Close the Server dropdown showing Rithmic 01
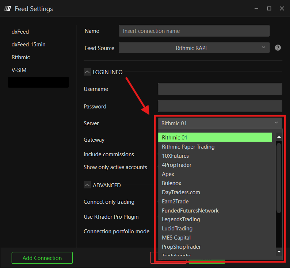 [220, 123]
